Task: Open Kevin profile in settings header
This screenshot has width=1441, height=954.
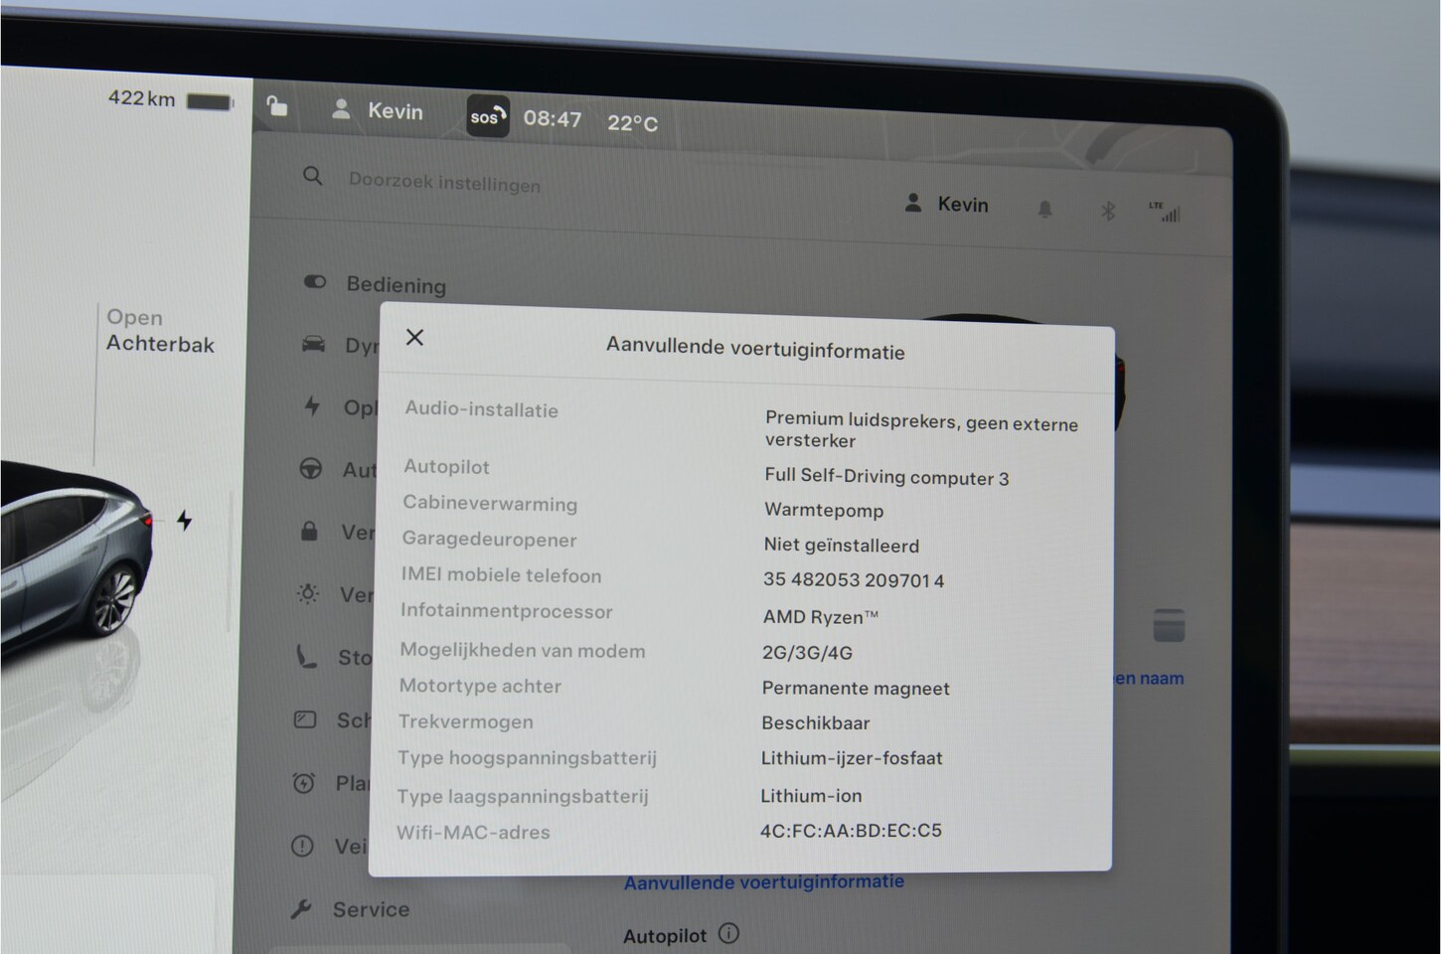Action: (946, 204)
